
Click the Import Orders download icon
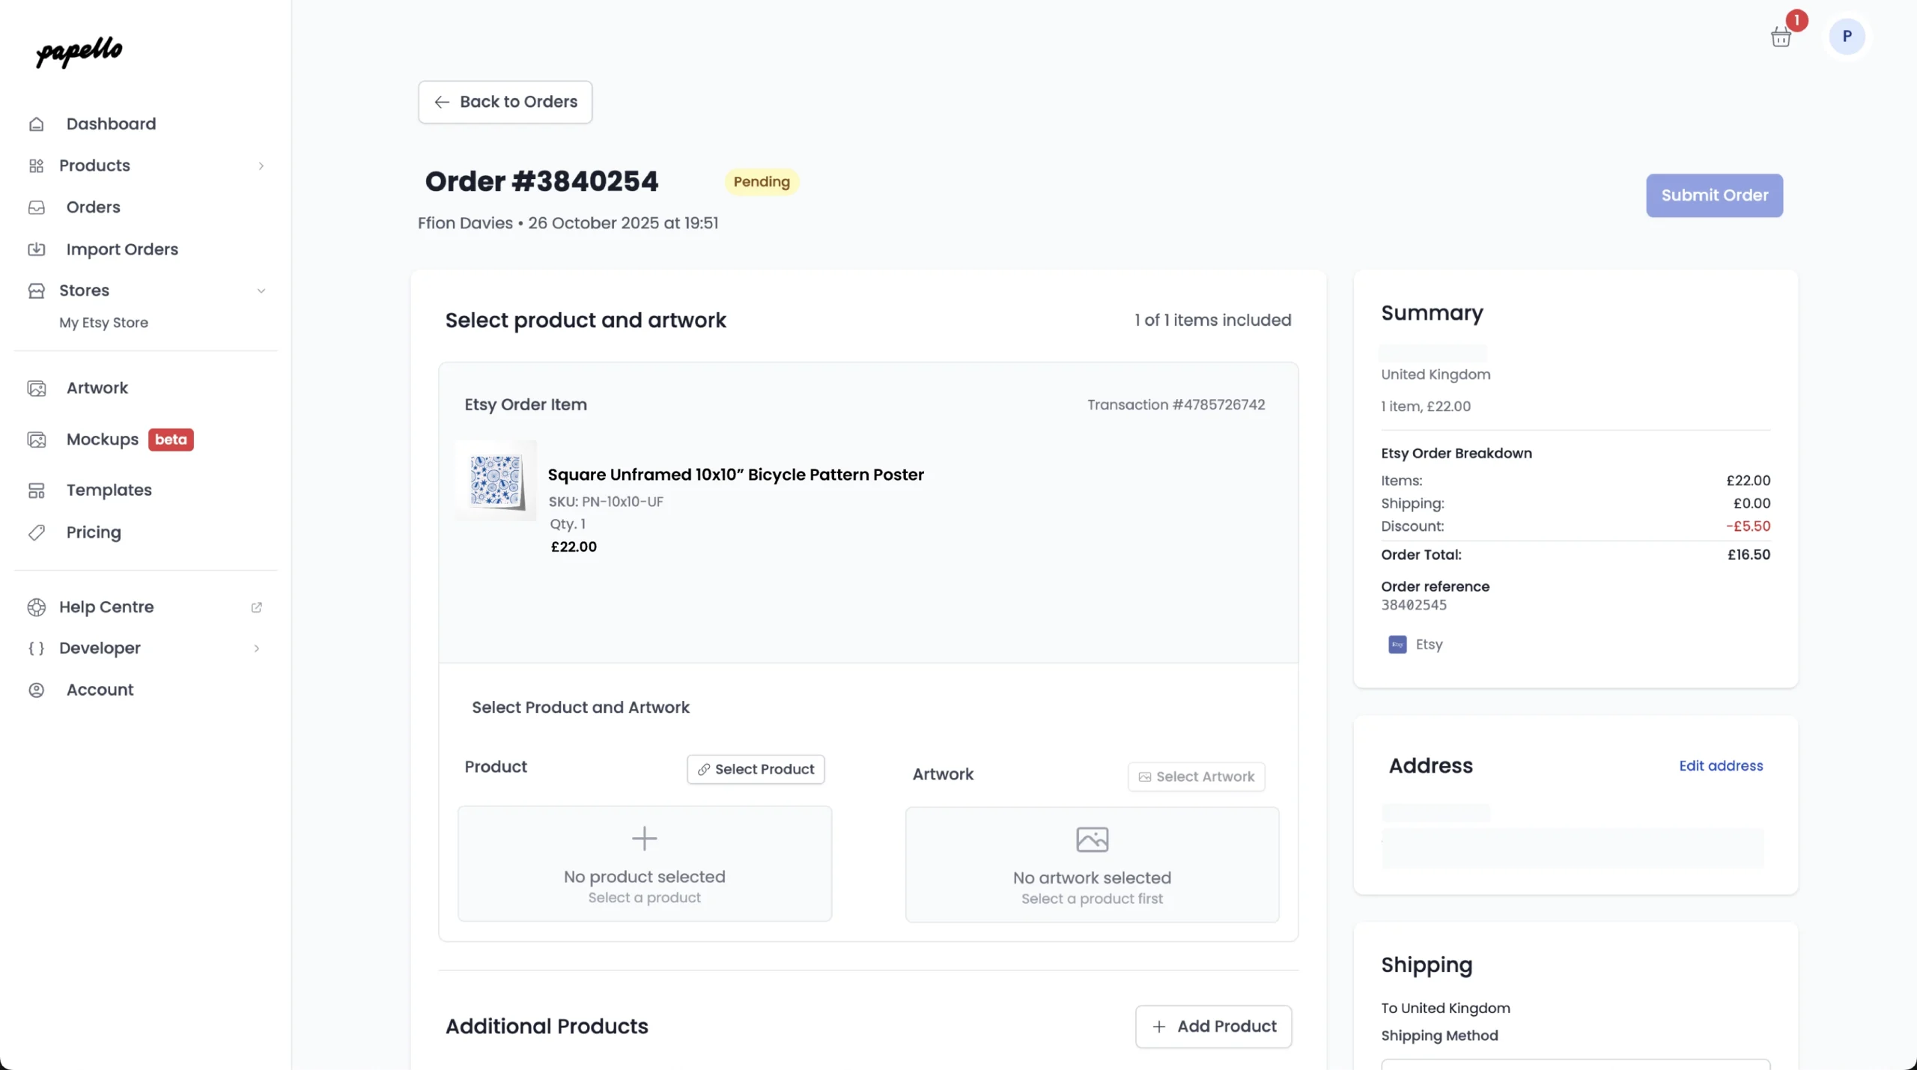37,249
